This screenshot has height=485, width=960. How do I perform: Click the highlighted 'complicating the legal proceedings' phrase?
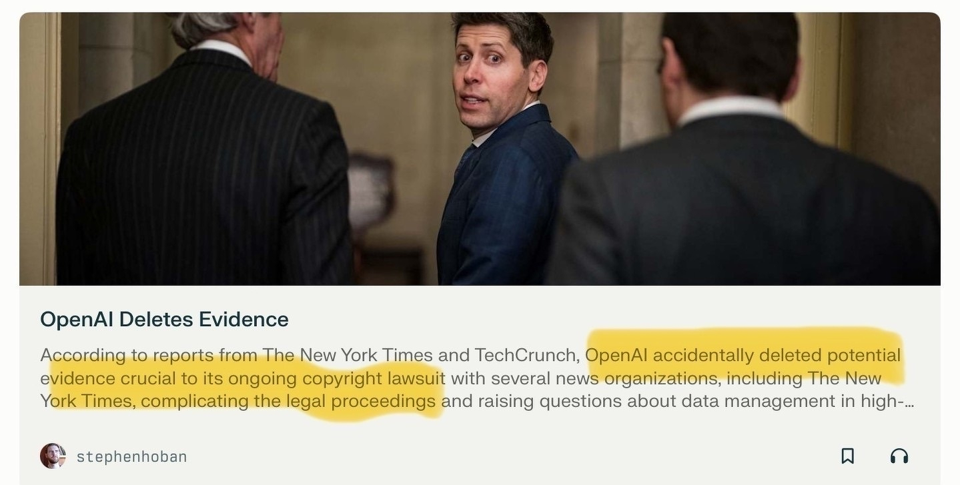[x=288, y=401]
